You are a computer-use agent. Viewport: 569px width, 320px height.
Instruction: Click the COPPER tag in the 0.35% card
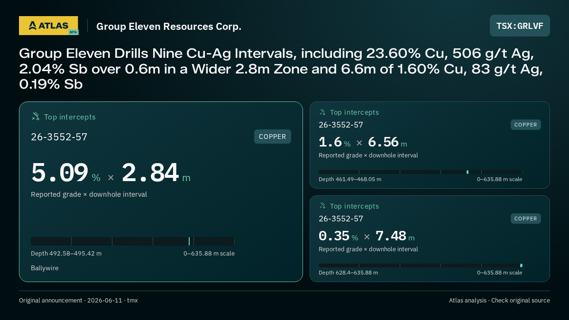coord(526,219)
